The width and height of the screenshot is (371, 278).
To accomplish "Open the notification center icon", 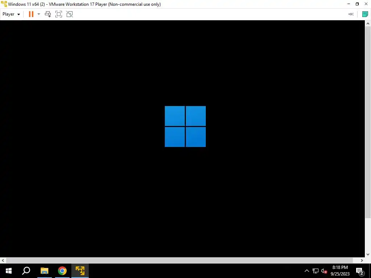I will (359, 271).
